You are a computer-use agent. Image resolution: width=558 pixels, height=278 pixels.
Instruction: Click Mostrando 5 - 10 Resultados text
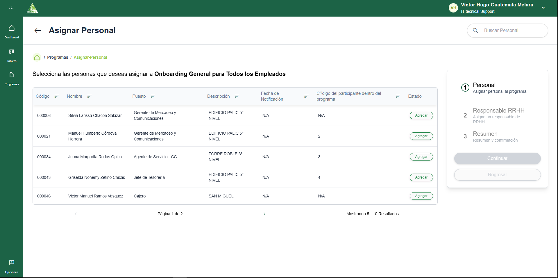coord(372,214)
